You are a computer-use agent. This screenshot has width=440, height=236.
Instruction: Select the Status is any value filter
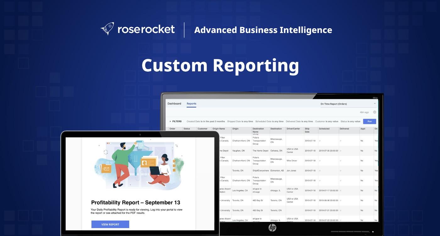pyautogui.click(x=350, y=121)
